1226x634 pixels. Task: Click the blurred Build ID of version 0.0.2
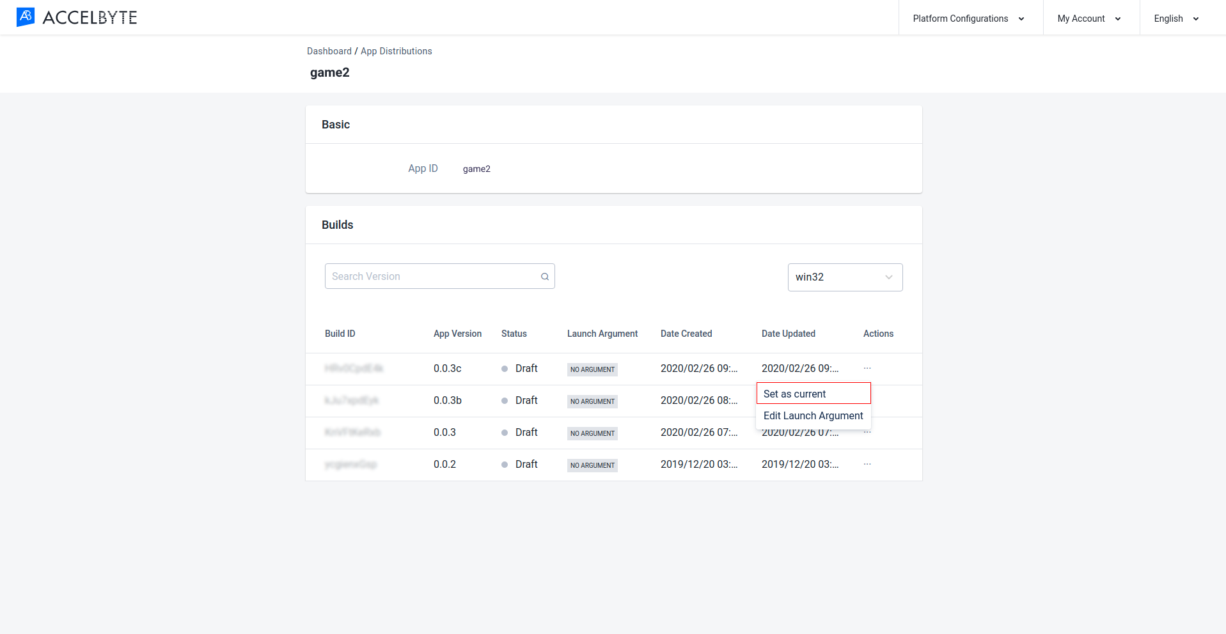point(350,464)
